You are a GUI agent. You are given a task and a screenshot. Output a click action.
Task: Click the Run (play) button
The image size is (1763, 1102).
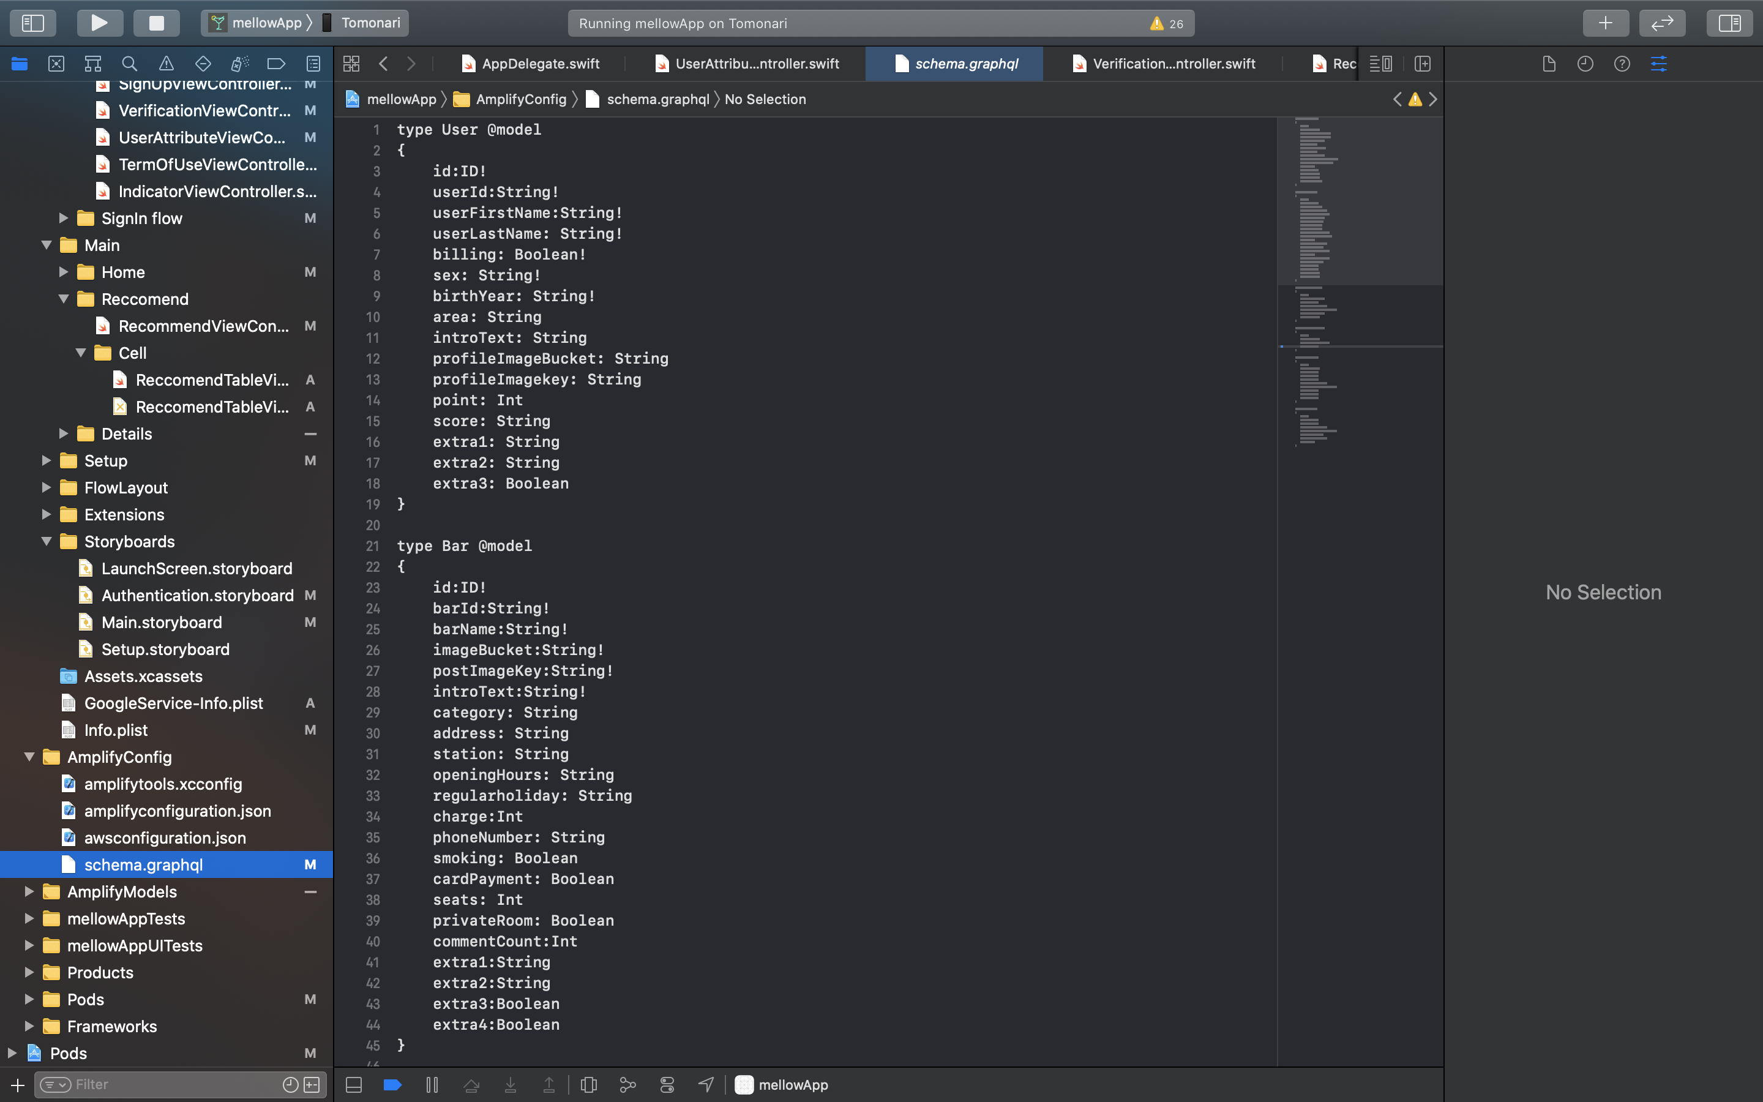99,23
